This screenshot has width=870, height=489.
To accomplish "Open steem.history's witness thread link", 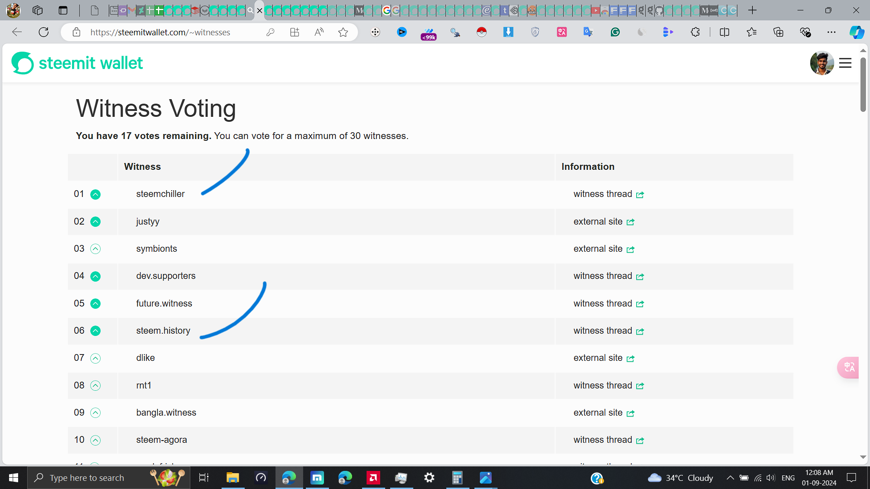I will point(609,331).
